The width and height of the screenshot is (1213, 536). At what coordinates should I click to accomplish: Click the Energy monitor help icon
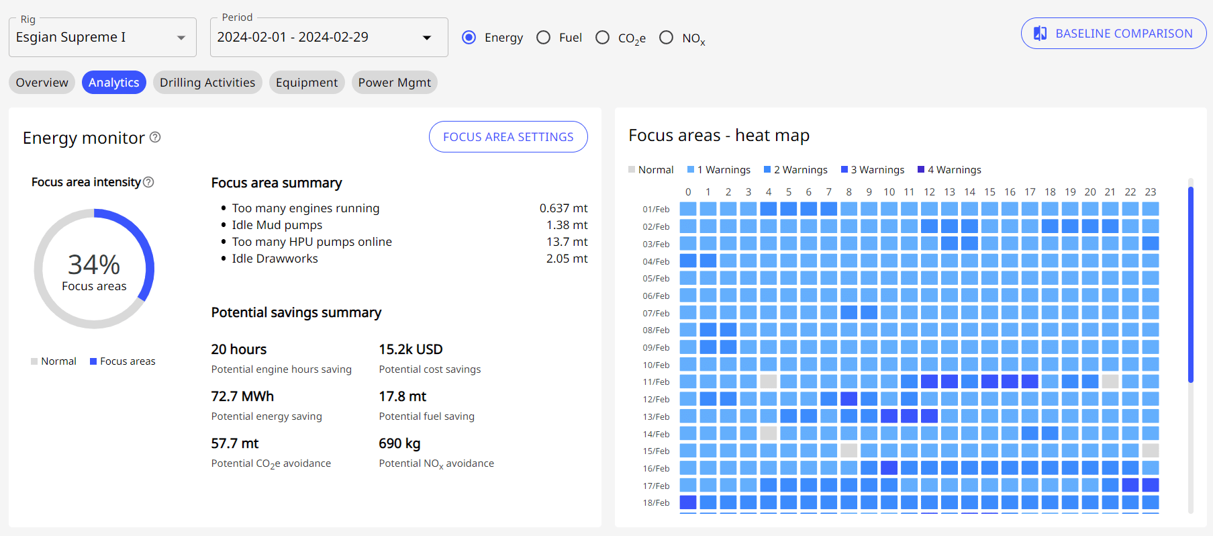[155, 137]
